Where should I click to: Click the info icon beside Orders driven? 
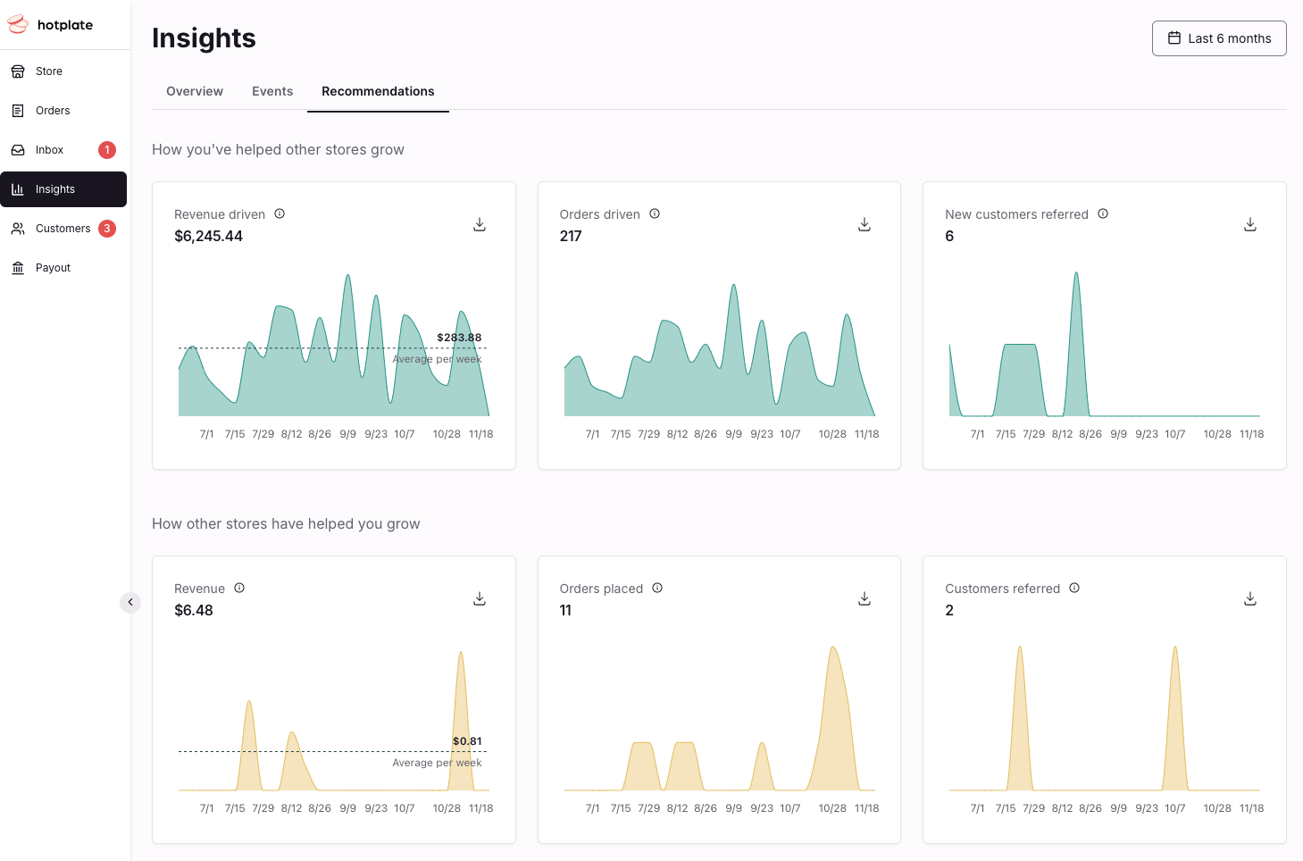(655, 214)
